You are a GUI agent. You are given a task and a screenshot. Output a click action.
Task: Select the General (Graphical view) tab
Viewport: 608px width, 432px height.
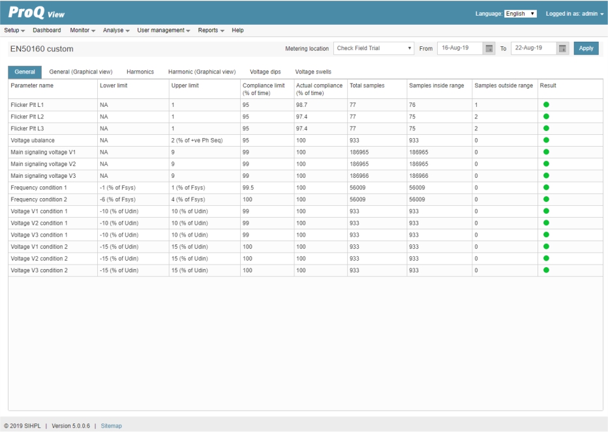click(x=81, y=72)
